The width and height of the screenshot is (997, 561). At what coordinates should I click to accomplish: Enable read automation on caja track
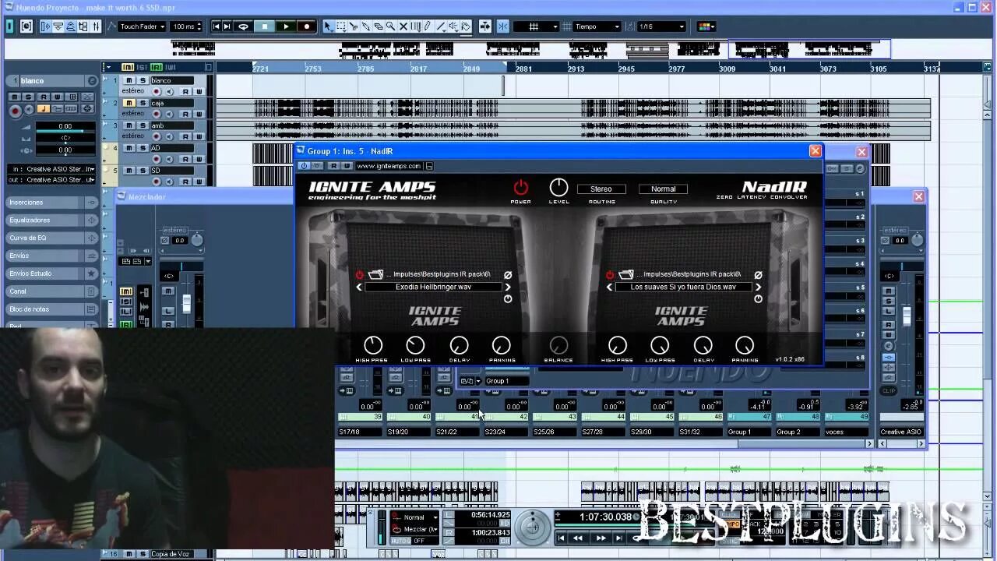click(186, 114)
